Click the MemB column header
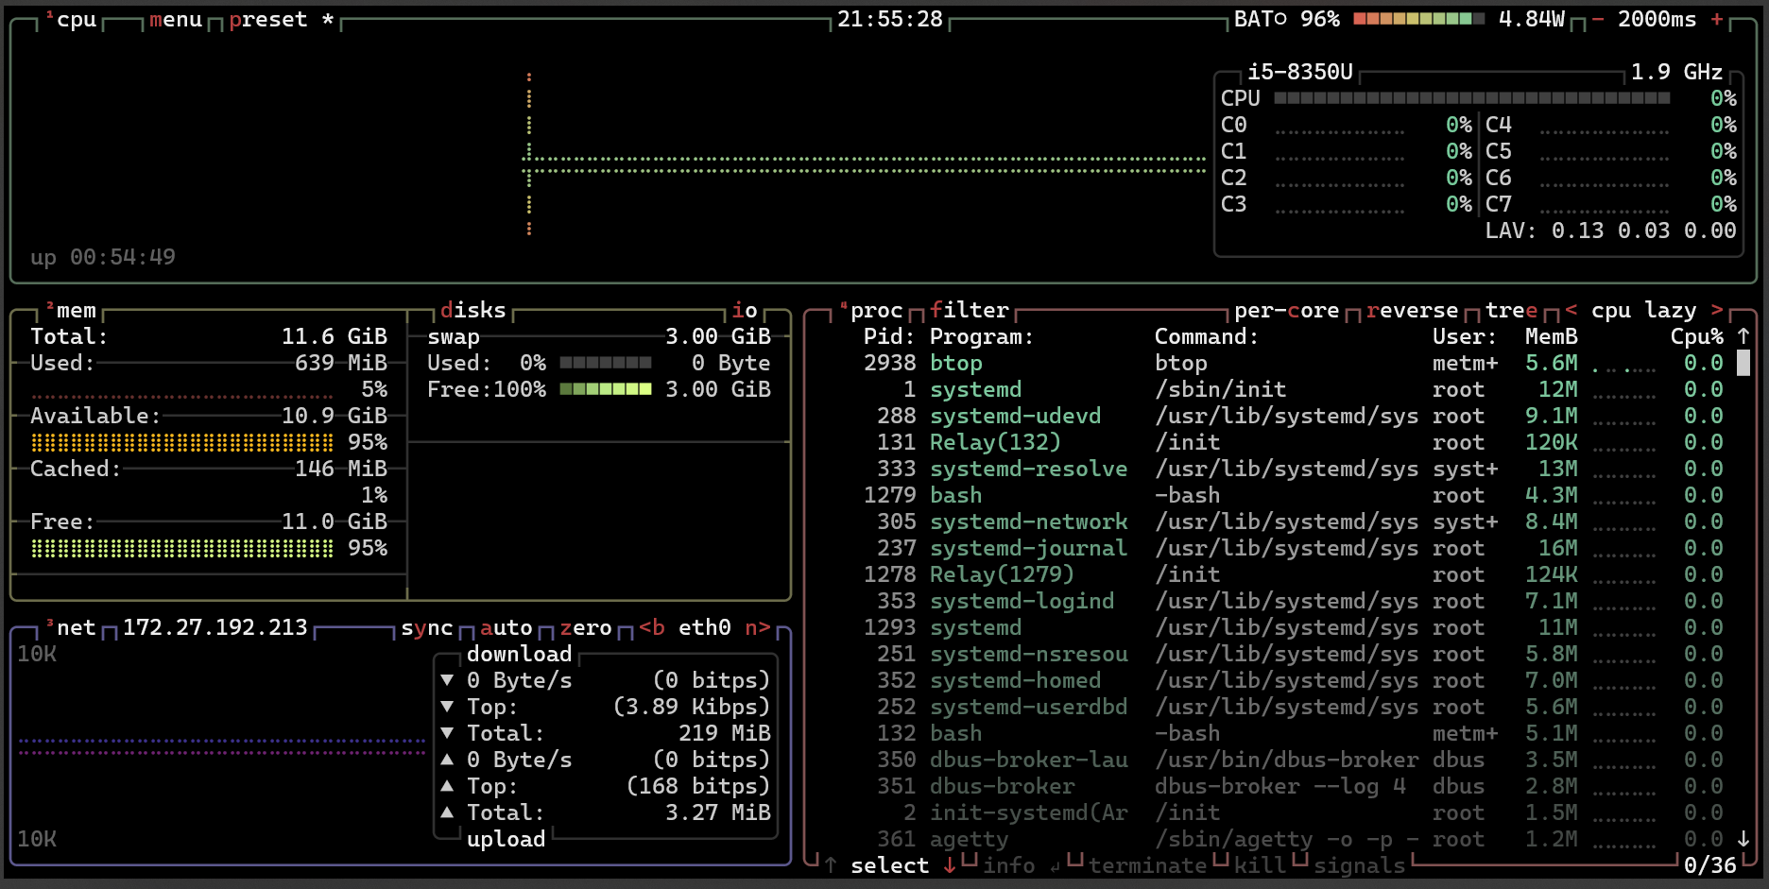This screenshot has height=889, width=1769. pos(1552,336)
